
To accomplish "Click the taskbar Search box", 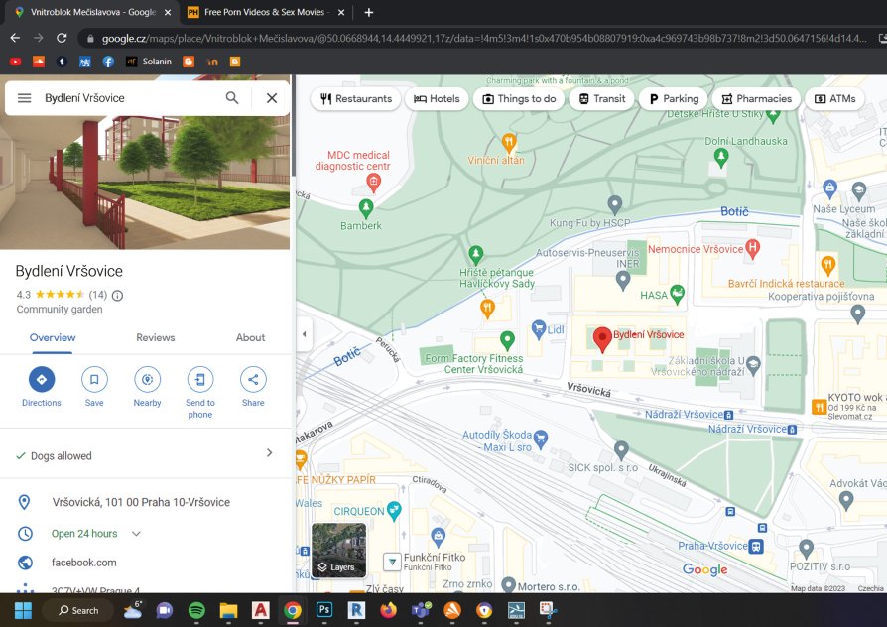I will pyautogui.click(x=78, y=610).
